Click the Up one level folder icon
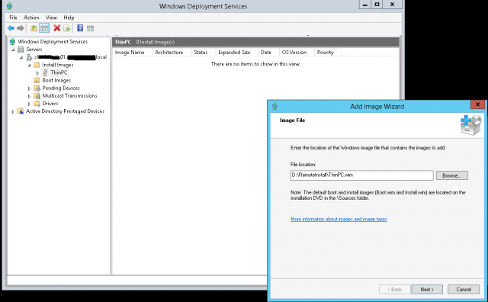Screen dimensions: 488x302 [x=34, y=28]
